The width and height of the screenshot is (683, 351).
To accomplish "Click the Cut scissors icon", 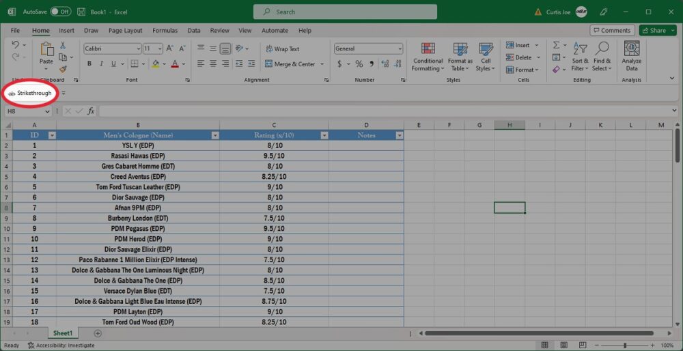I will pos(63,45).
